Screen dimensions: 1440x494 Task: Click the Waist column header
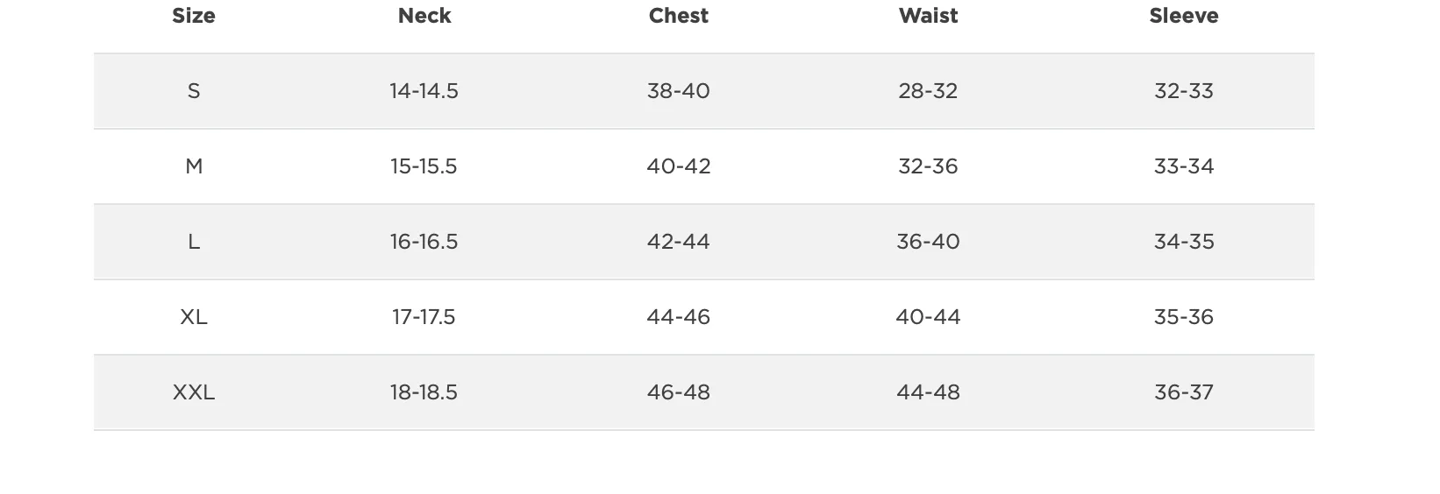[x=928, y=16]
